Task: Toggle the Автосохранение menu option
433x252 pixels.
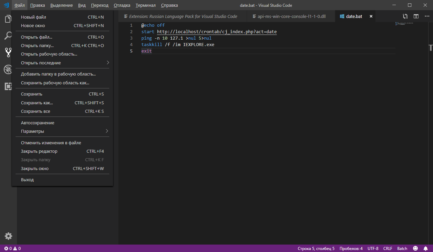Action: (38, 123)
